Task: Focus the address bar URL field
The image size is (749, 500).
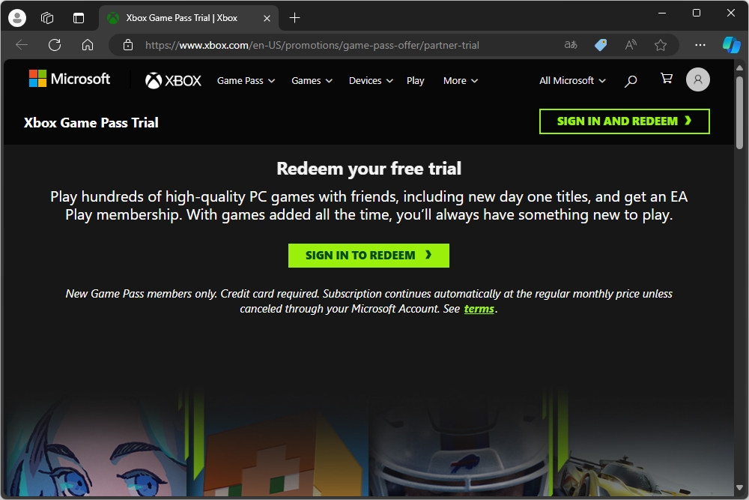Action: (x=312, y=45)
